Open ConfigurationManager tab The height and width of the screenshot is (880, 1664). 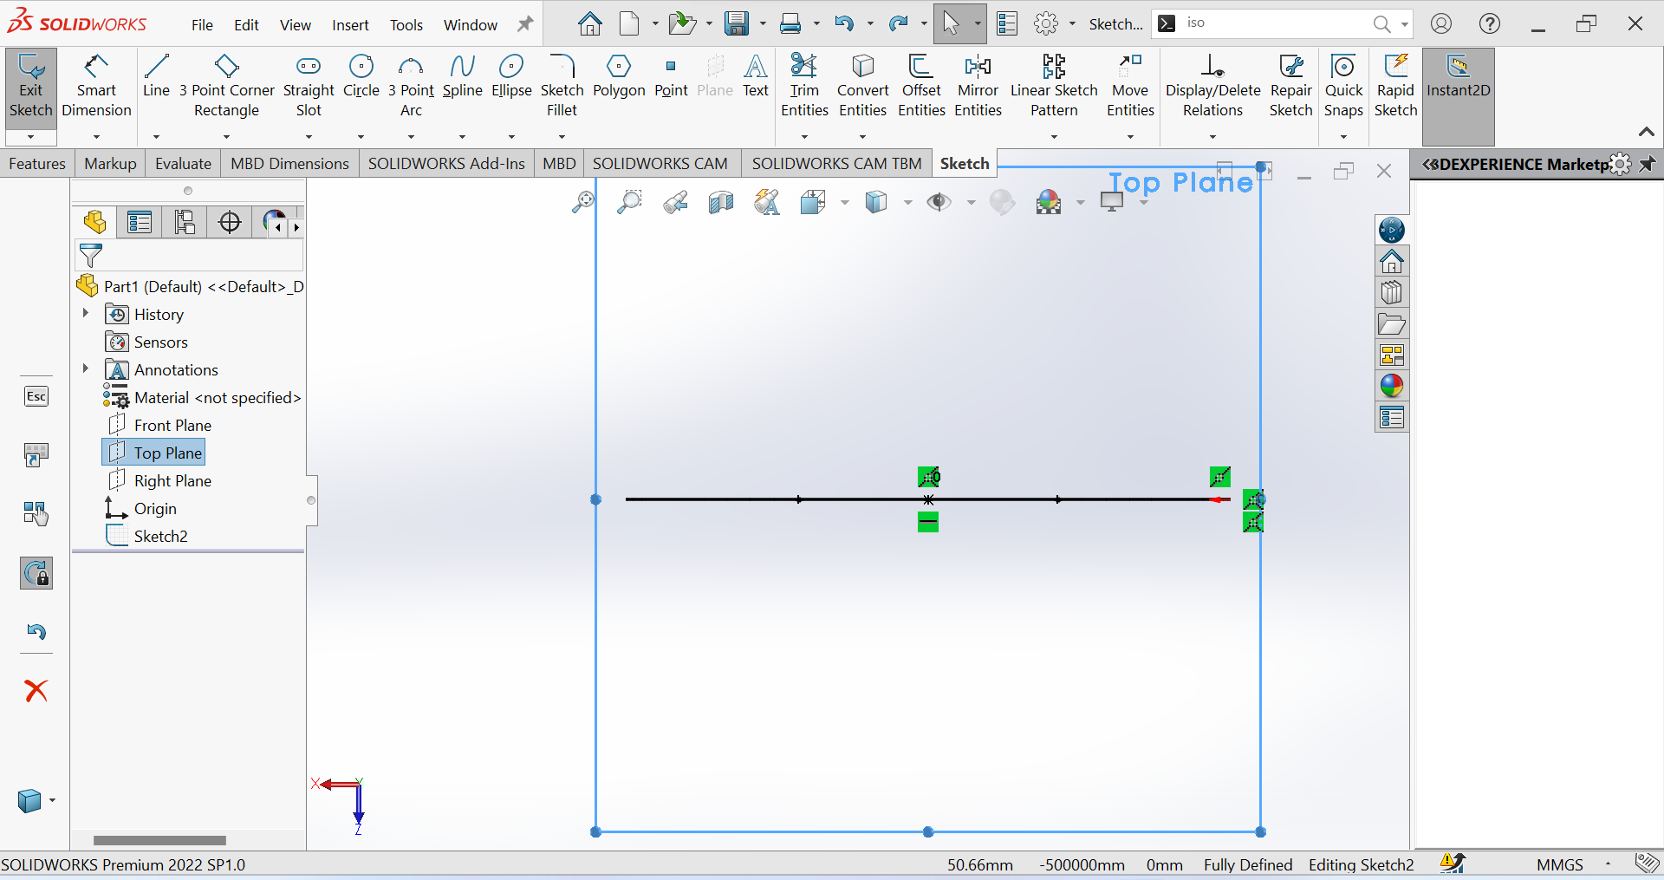(185, 223)
